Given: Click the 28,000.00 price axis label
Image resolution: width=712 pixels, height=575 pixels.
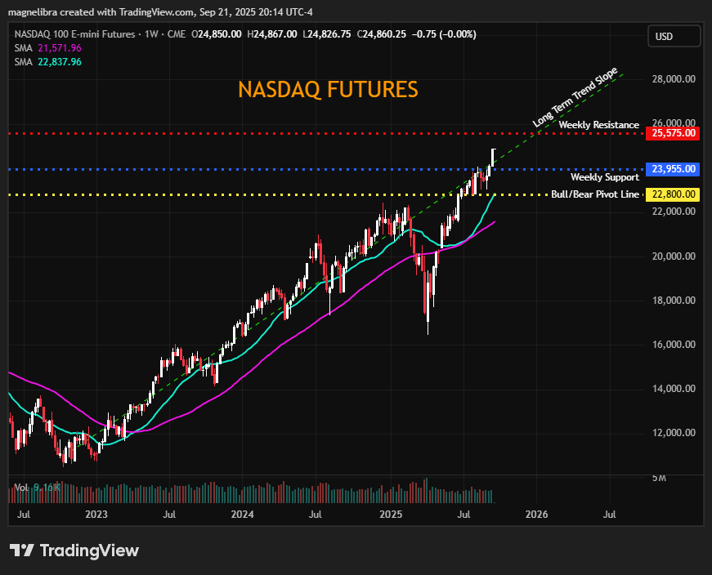Looking at the screenshot, I should pyautogui.click(x=674, y=79).
